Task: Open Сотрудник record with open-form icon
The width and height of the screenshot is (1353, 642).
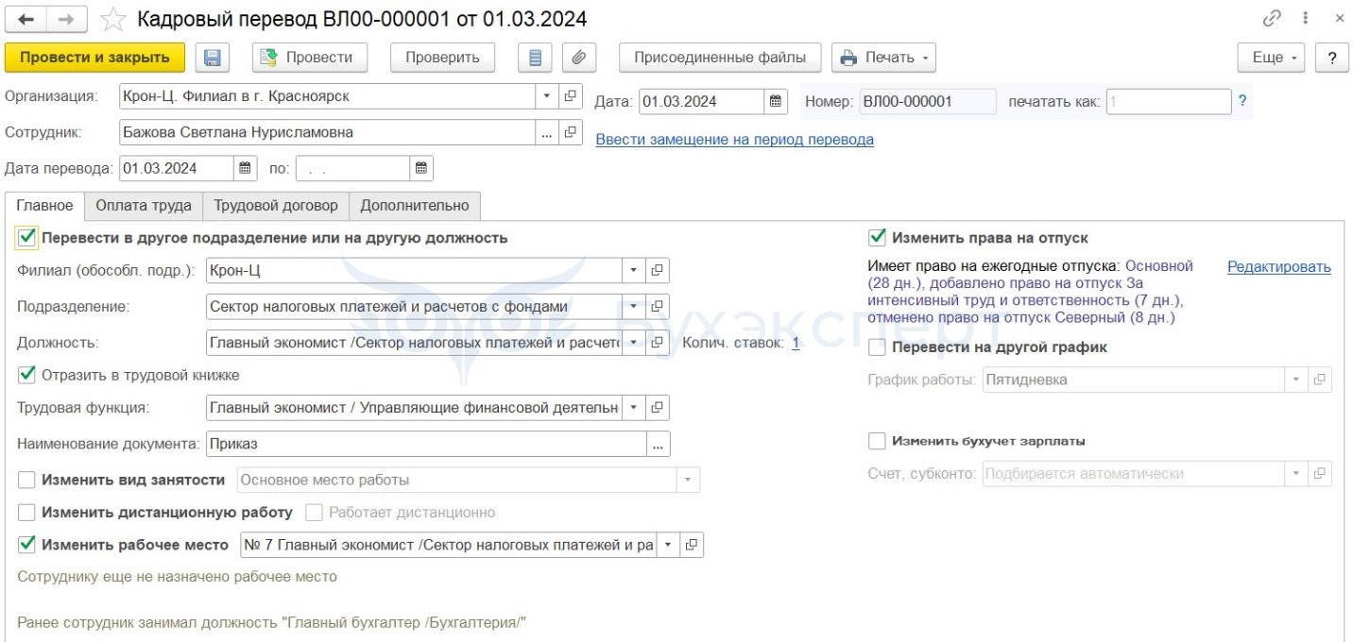Action: click(570, 133)
